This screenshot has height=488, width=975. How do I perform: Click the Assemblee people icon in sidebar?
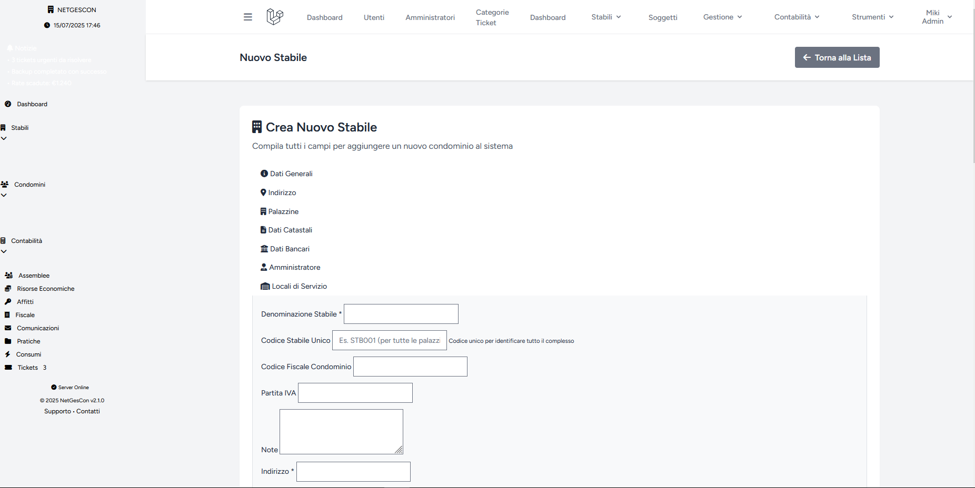coord(9,276)
